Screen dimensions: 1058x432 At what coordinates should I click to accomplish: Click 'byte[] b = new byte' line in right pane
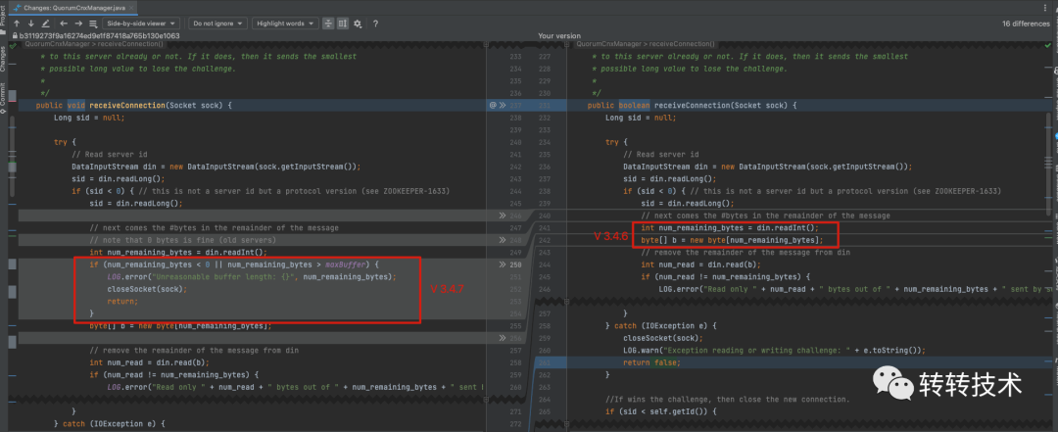pyautogui.click(x=732, y=240)
